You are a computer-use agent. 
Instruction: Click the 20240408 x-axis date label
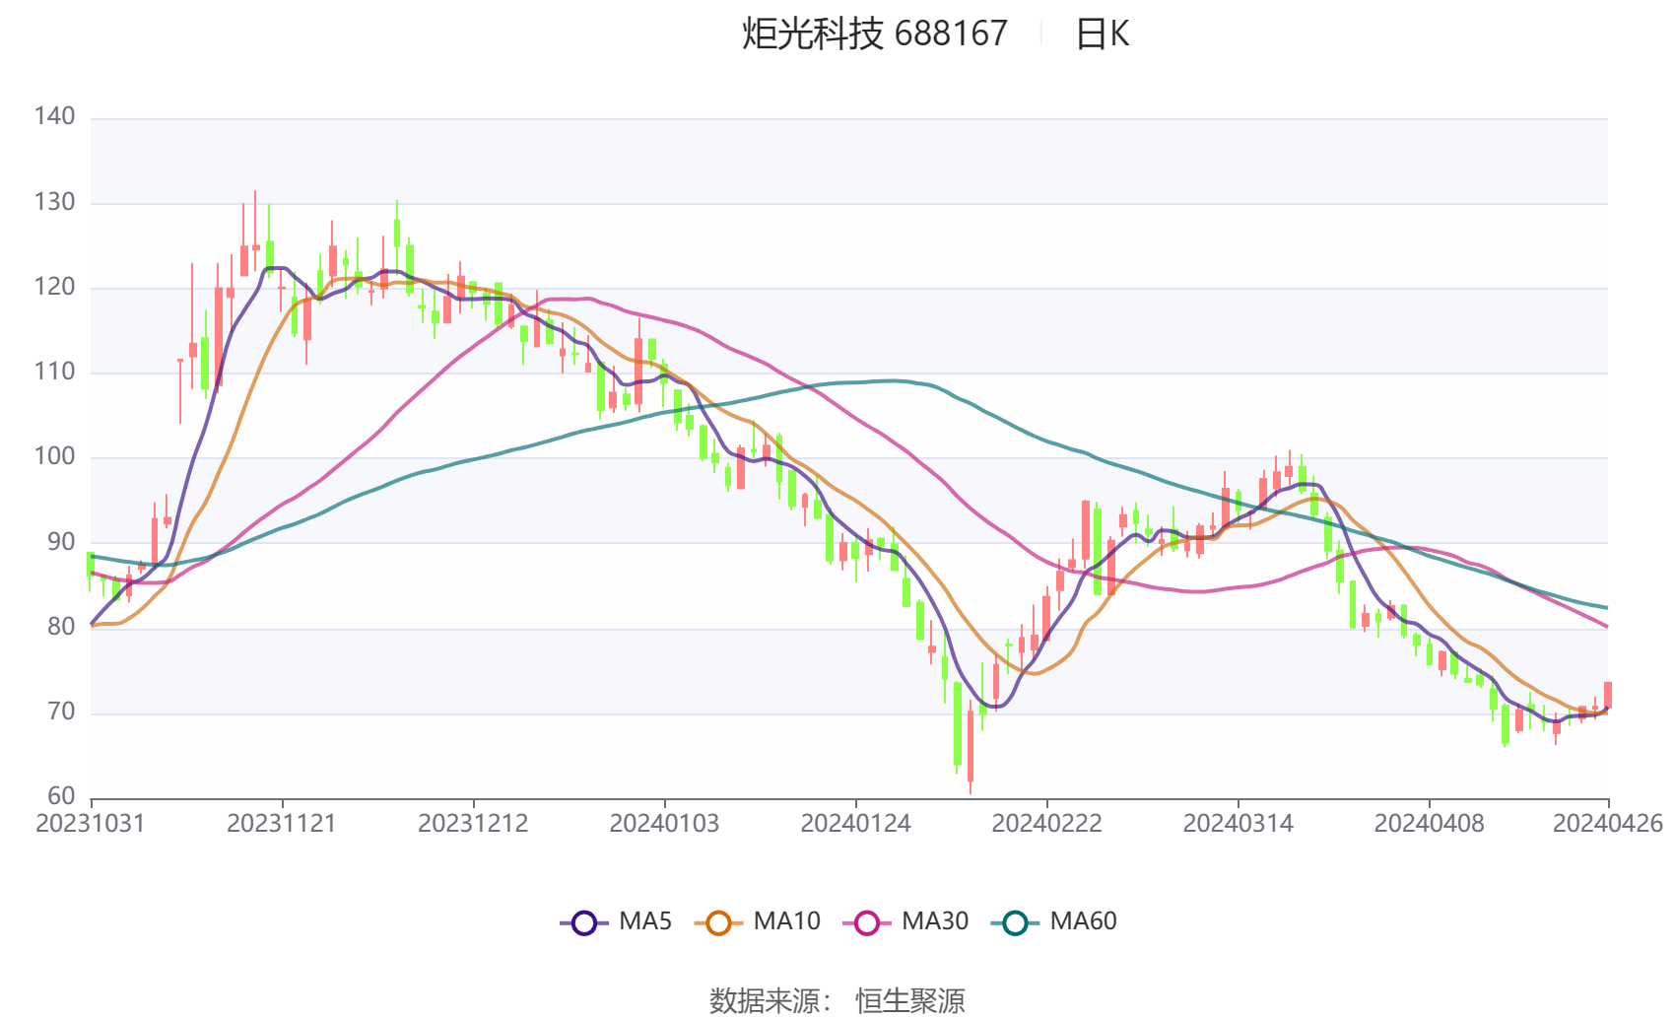click(x=1429, y=824)
